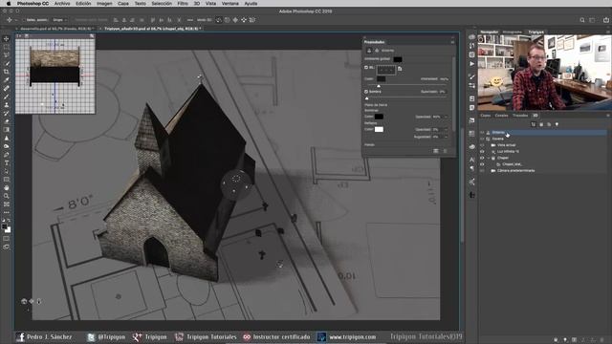612x344 pixels.
Task: Select the Rectangular Marquee tool
Action: coord(7,47)
